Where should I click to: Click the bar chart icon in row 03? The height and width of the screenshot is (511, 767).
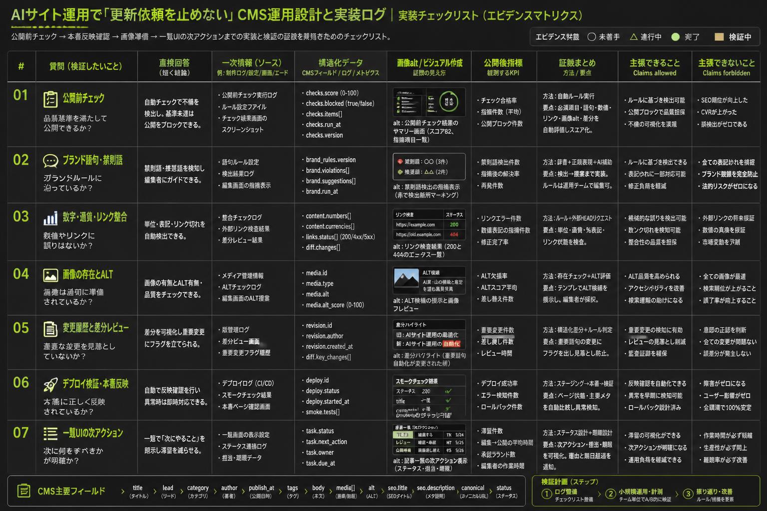pyautogui.click(x=50, y=218)
